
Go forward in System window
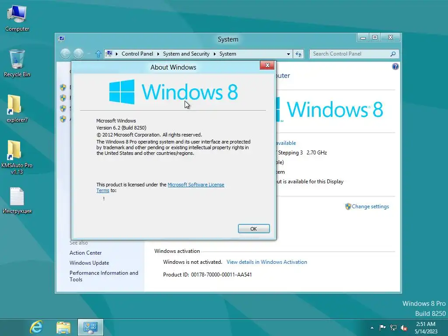point(79,54)
